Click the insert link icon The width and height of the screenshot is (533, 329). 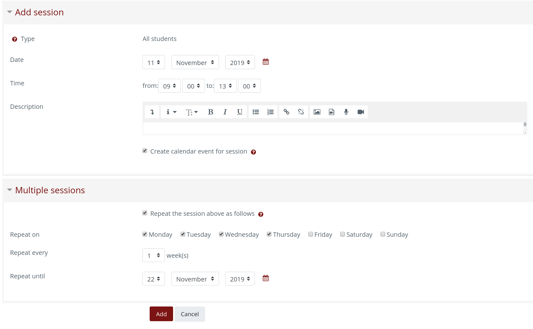pyautogui.click(x=286, y=112)
